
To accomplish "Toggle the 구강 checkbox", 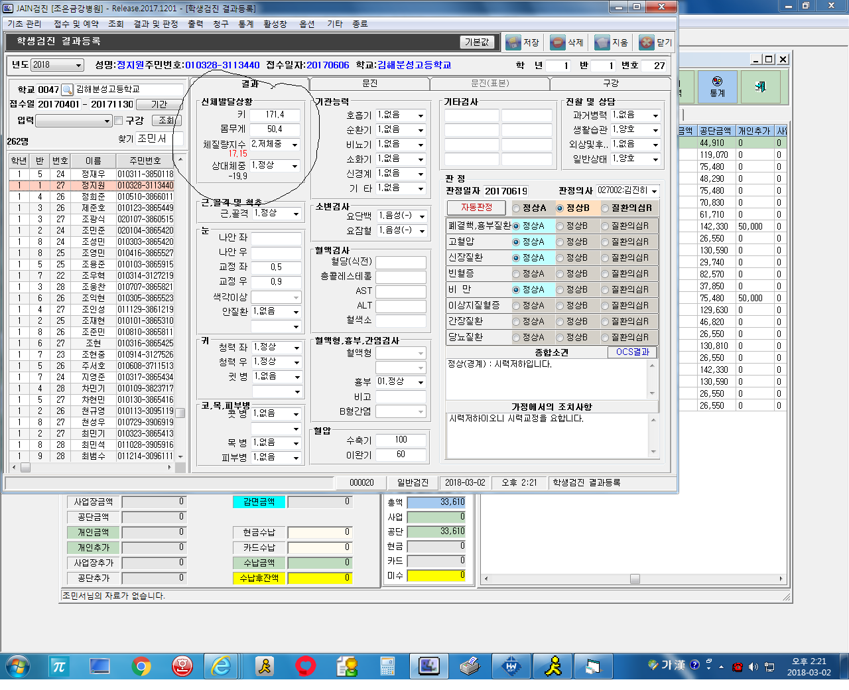I will (119, 121).
